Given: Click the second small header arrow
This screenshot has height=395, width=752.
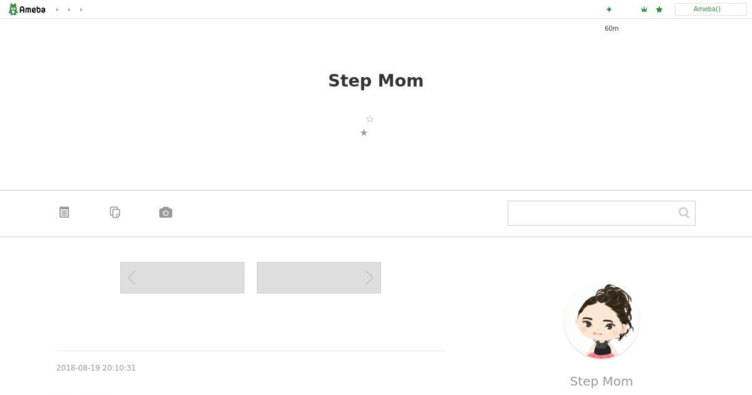Looking at the screenshot, I should 69,9.
